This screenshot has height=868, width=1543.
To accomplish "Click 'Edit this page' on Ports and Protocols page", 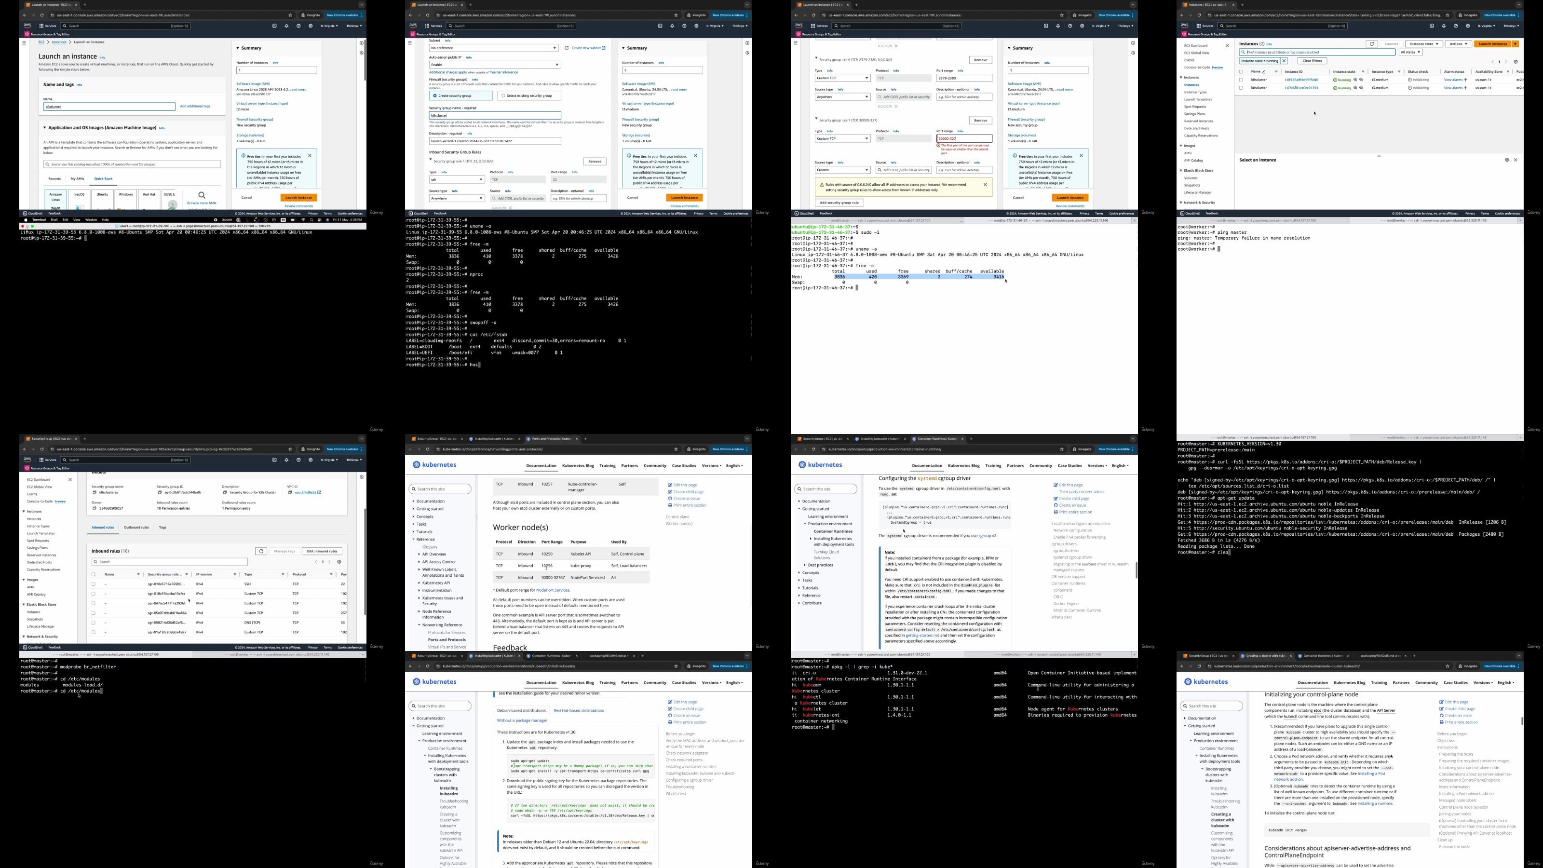I will coord(682,485).
